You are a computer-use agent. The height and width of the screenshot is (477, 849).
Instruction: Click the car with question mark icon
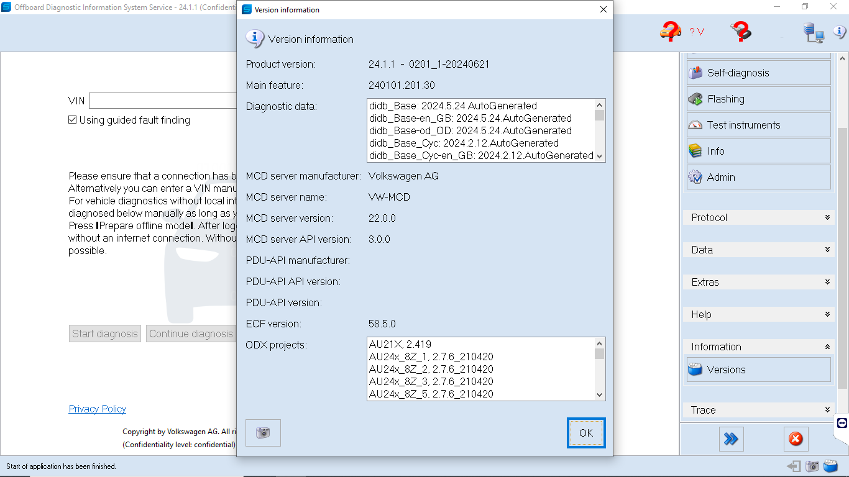671,31
